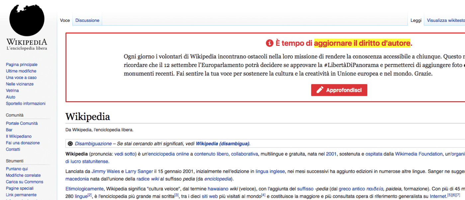
Task: Open the Portale Comunità link
Action: point(22,123)
